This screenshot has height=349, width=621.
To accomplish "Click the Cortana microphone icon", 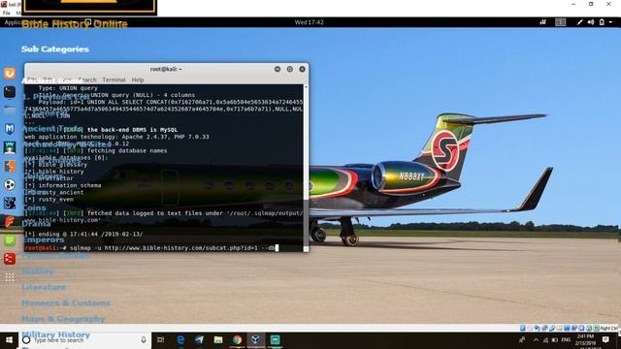I will (144, 340).
